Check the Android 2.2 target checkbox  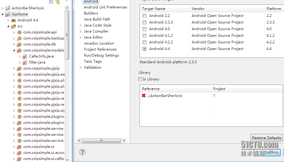[144, 16]
